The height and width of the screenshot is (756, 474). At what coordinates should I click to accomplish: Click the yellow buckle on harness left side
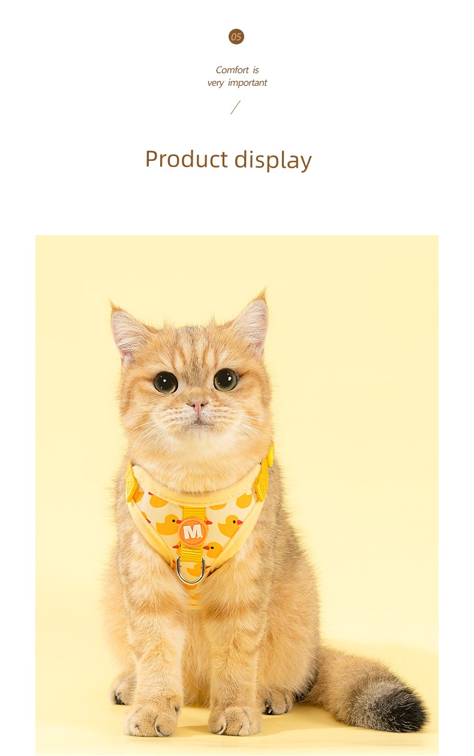pos(131,482)
